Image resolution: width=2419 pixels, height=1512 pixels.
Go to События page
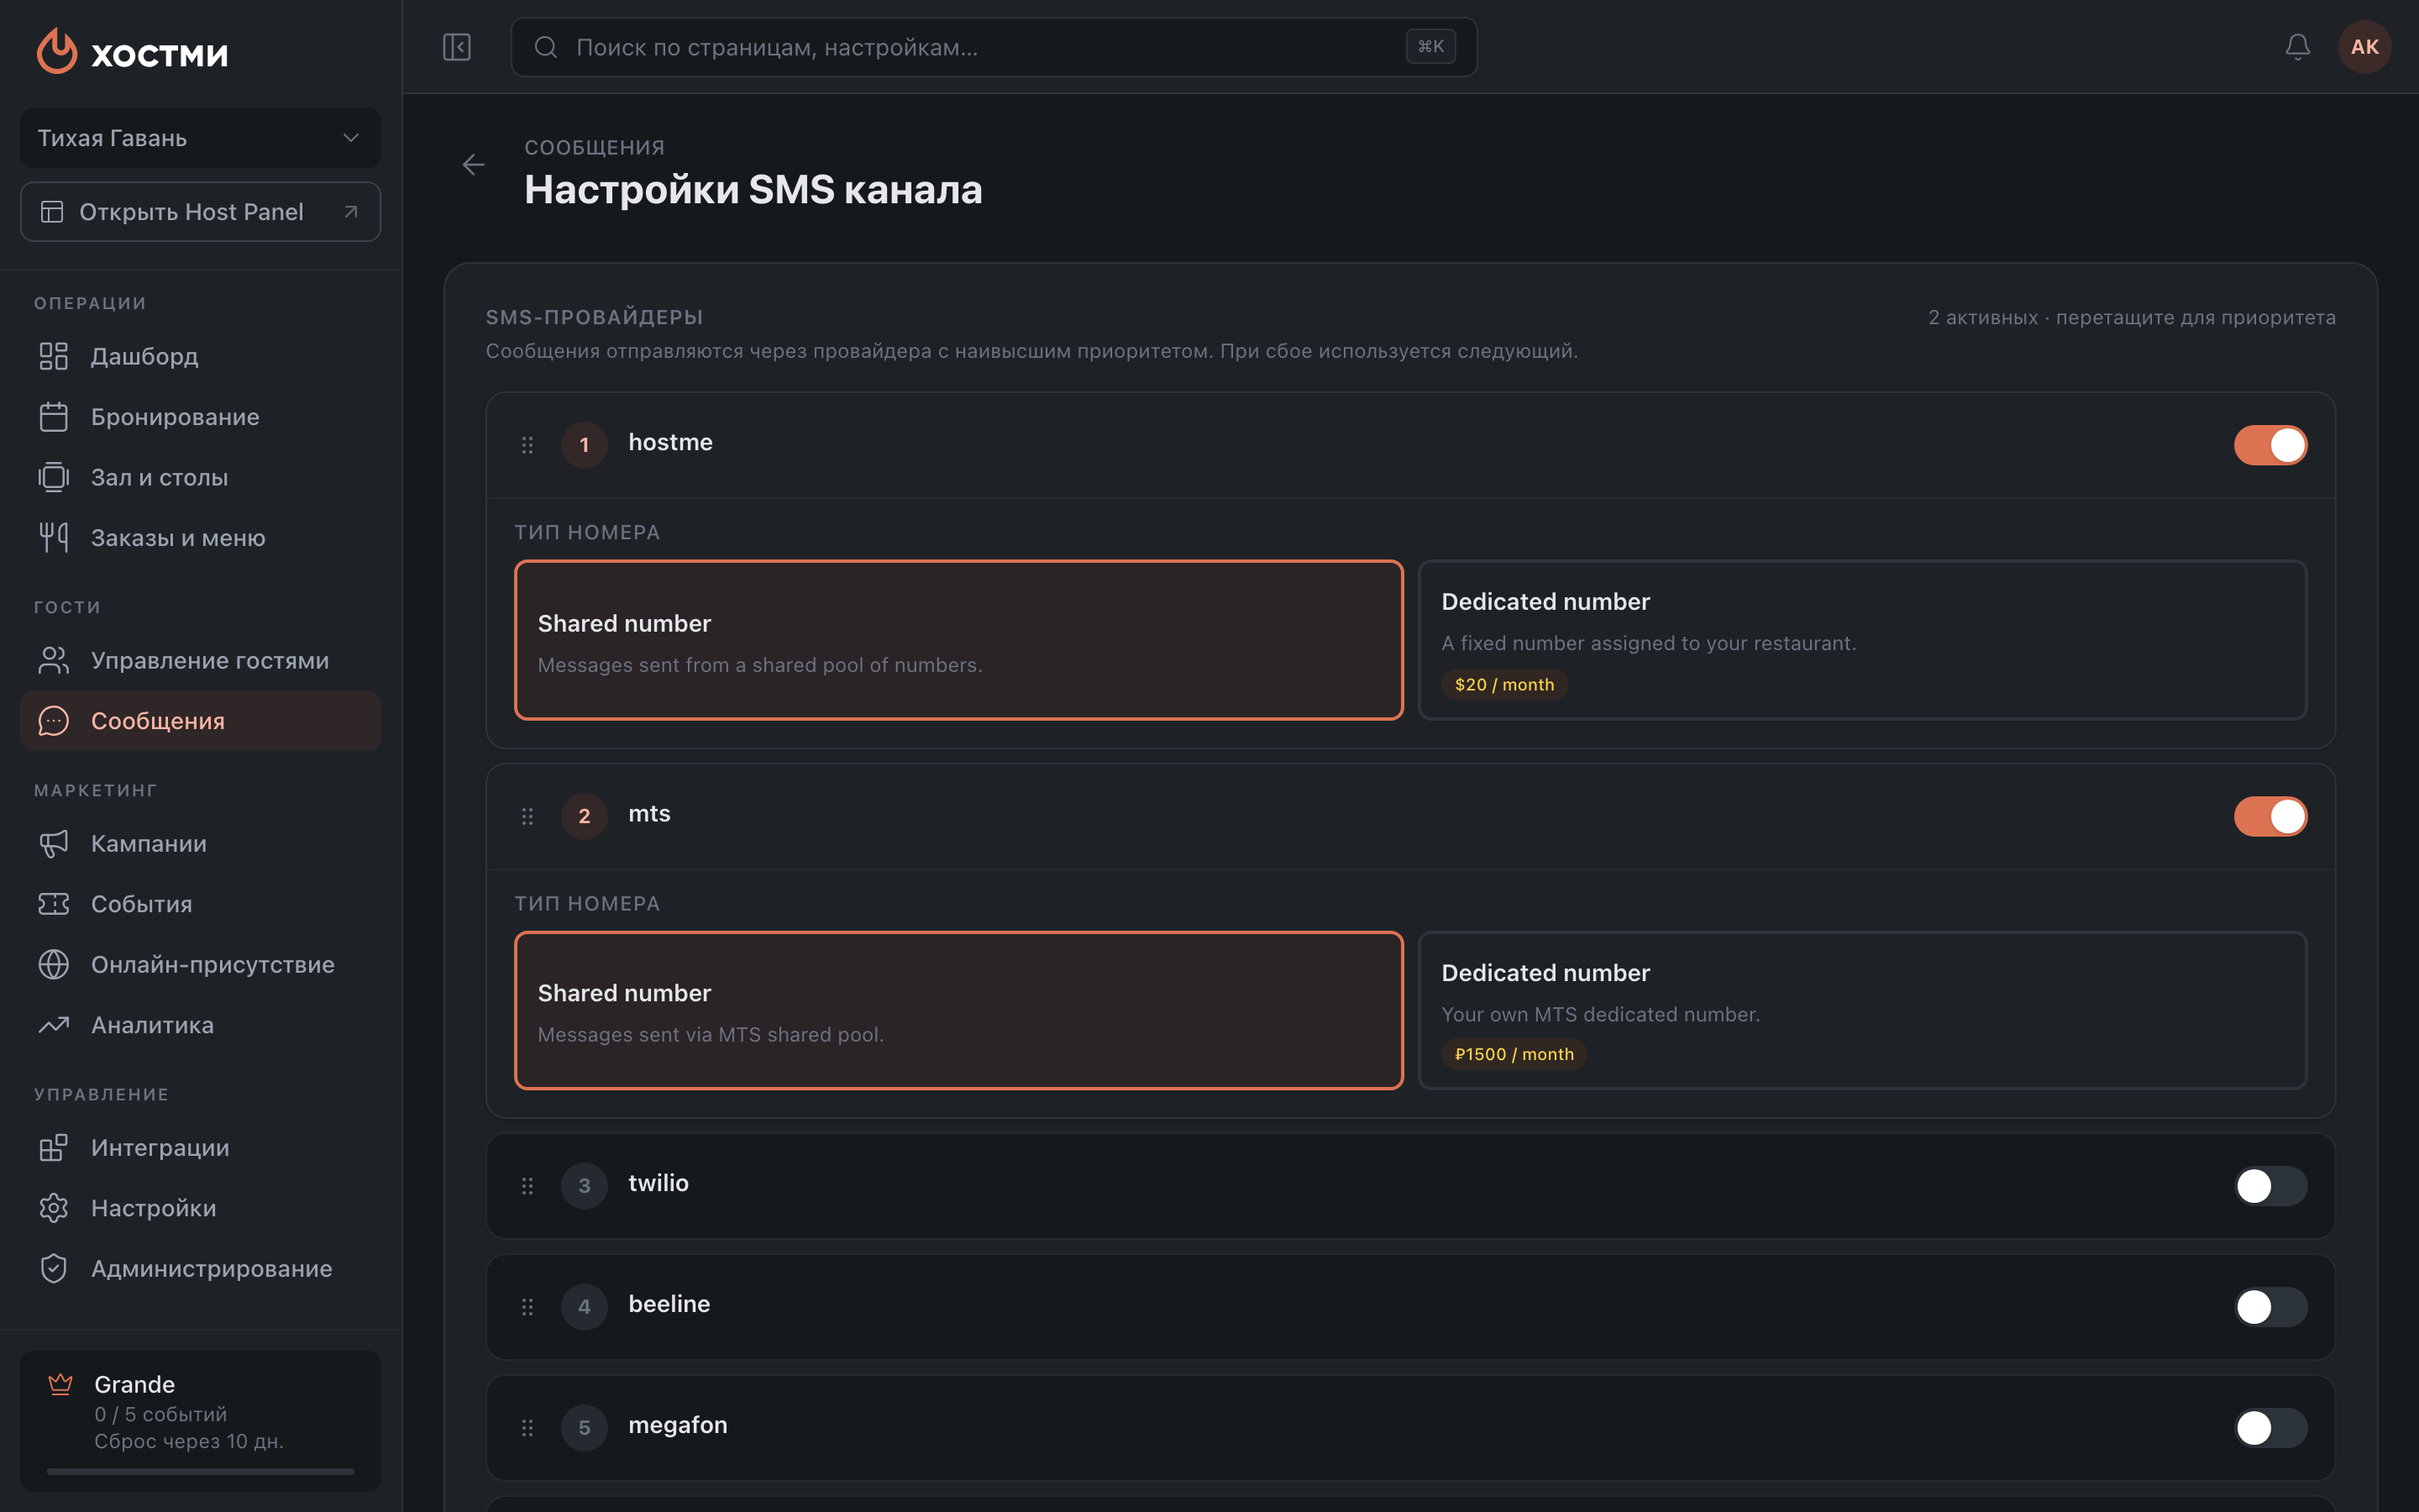click(x=200, y=904)
